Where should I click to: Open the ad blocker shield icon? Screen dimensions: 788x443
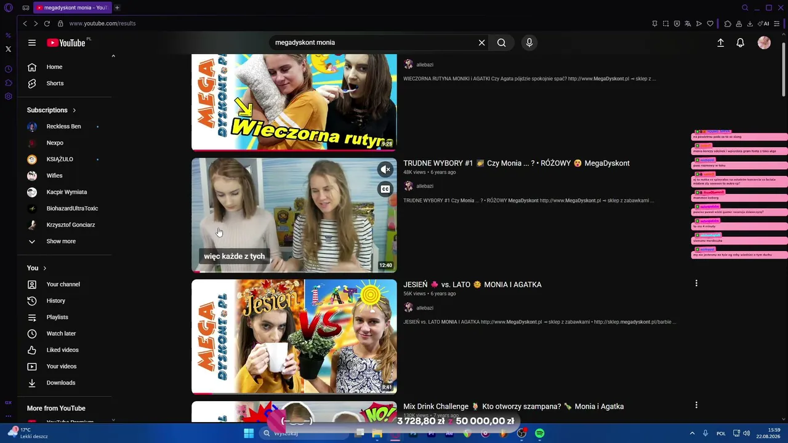tap(677, 23)
